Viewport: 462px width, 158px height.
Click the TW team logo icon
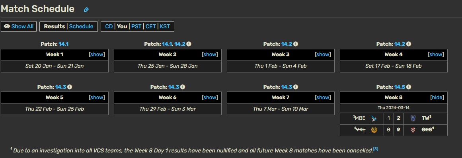[x=413, y=119]
